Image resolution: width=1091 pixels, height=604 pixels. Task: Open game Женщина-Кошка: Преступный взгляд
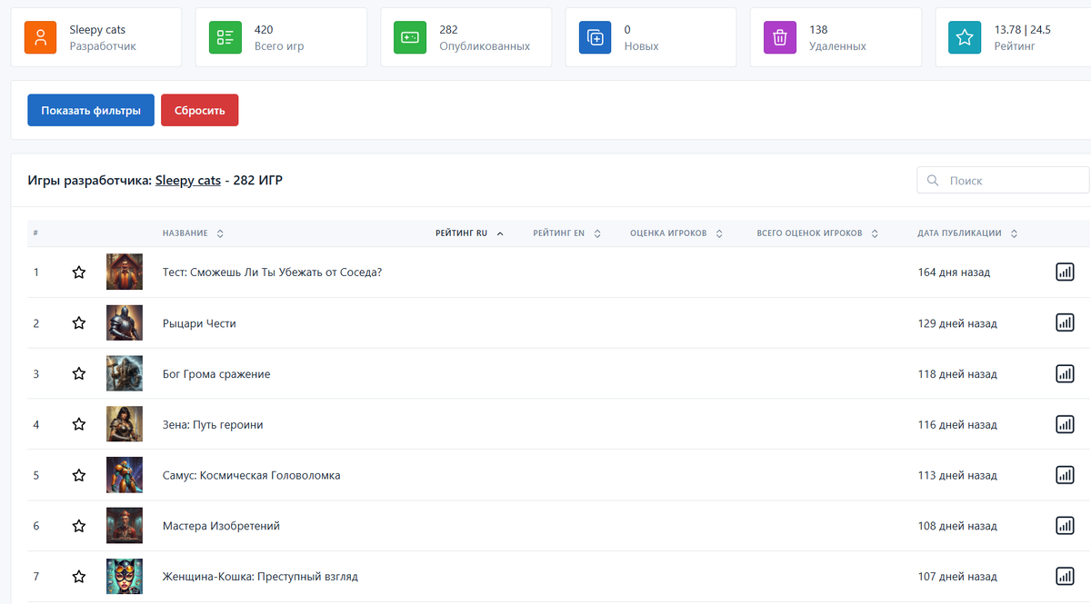click(260, 576)
